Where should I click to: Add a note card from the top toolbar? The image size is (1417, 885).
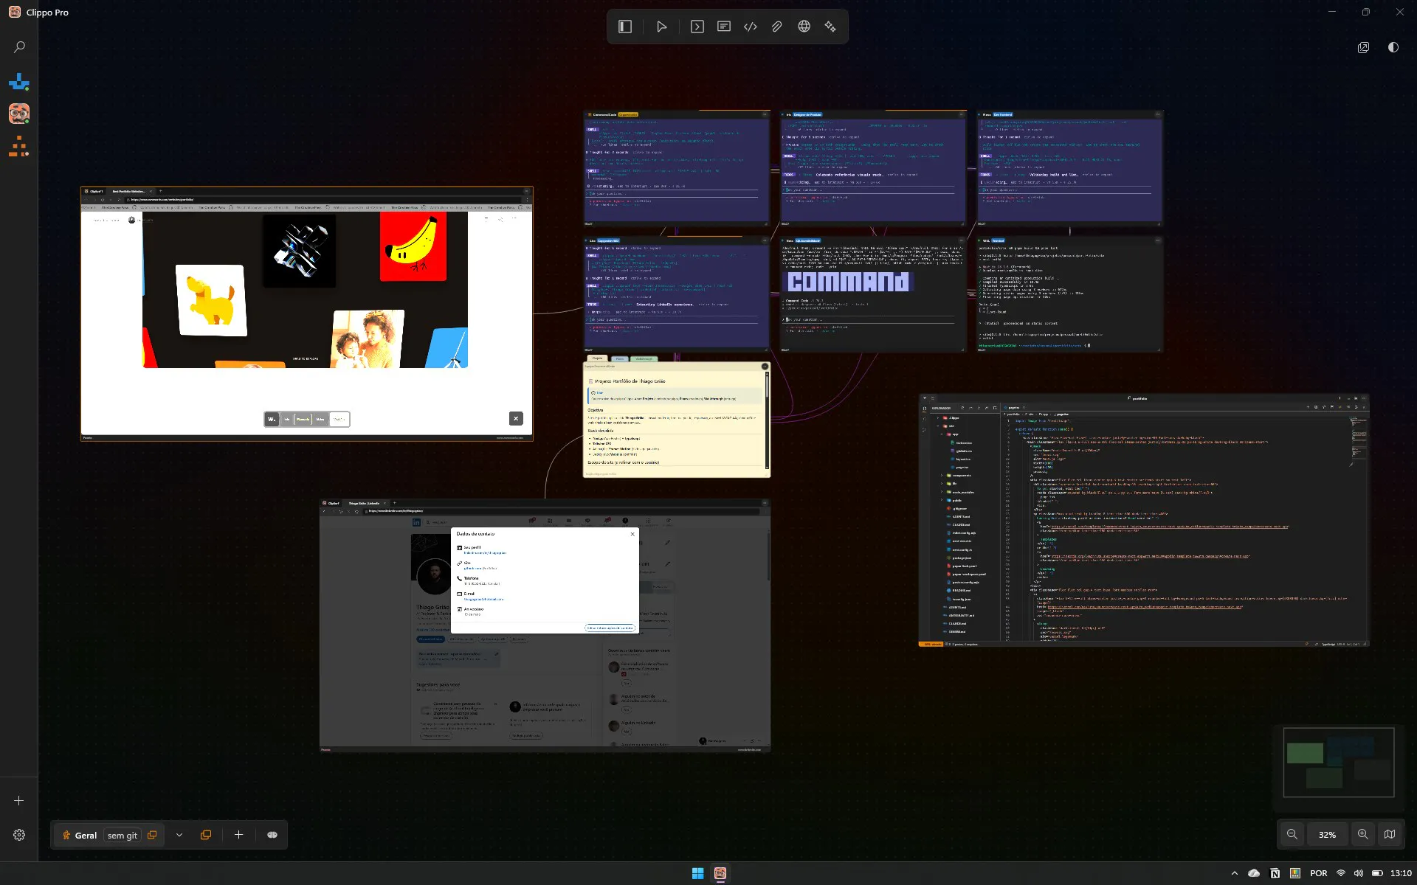pos(724,27)
